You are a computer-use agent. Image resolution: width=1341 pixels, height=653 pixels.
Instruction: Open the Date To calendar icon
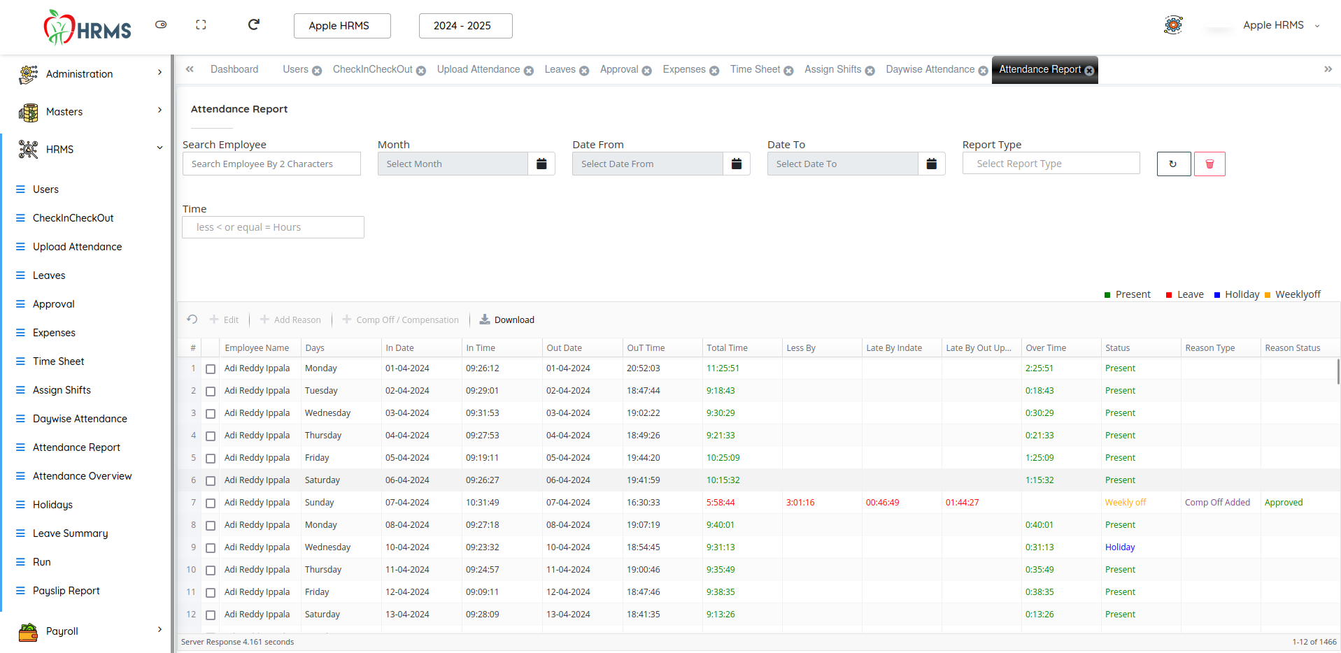click(932, 164)
